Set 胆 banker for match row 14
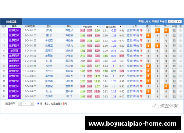Screen dimensions: 184x133 click(x=174, y=97)
